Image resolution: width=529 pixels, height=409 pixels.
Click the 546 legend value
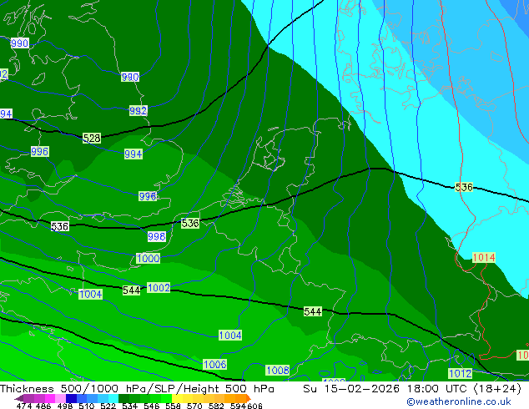[x=152, y=406]
